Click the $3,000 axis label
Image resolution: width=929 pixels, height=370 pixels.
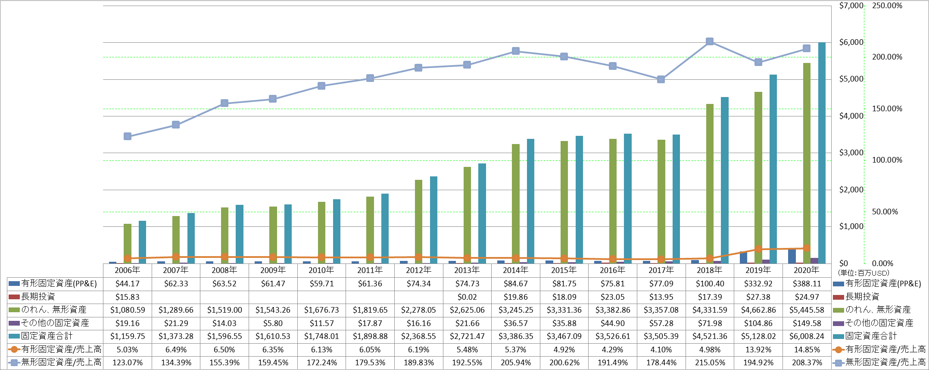click(x=851, y=153)
